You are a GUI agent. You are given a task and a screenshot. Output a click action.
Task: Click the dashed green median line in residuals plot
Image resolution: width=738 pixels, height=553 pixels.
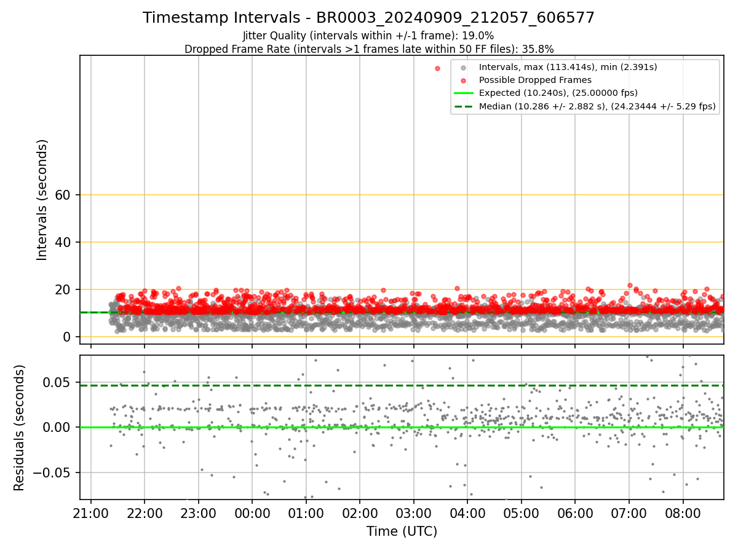pos(402,385)
